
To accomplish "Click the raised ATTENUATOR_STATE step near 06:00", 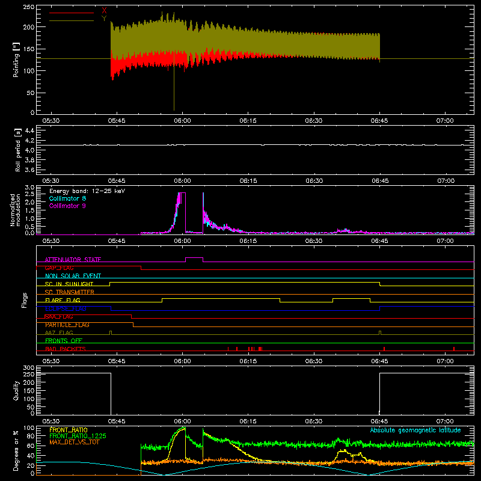I will [x=194, y=258].
